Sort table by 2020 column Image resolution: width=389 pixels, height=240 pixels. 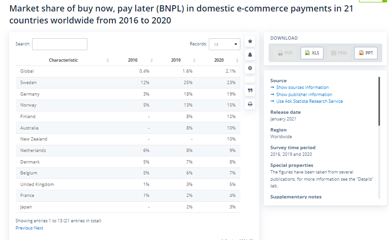(x=218, y=60)
